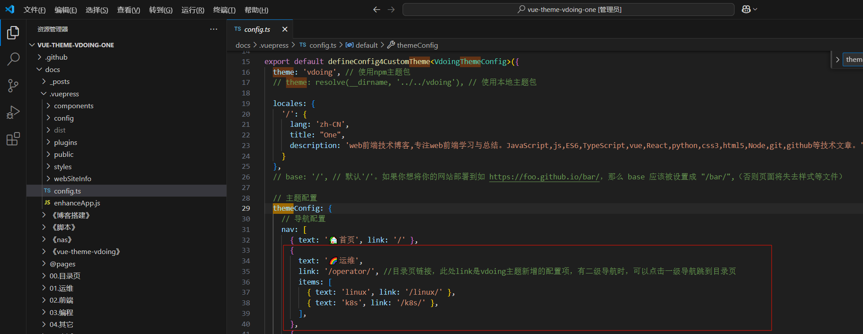Image resolution: width=863 pixels, height=334 pixels.
Task: Expand the 《脚本》 folder
Action: 126,228
